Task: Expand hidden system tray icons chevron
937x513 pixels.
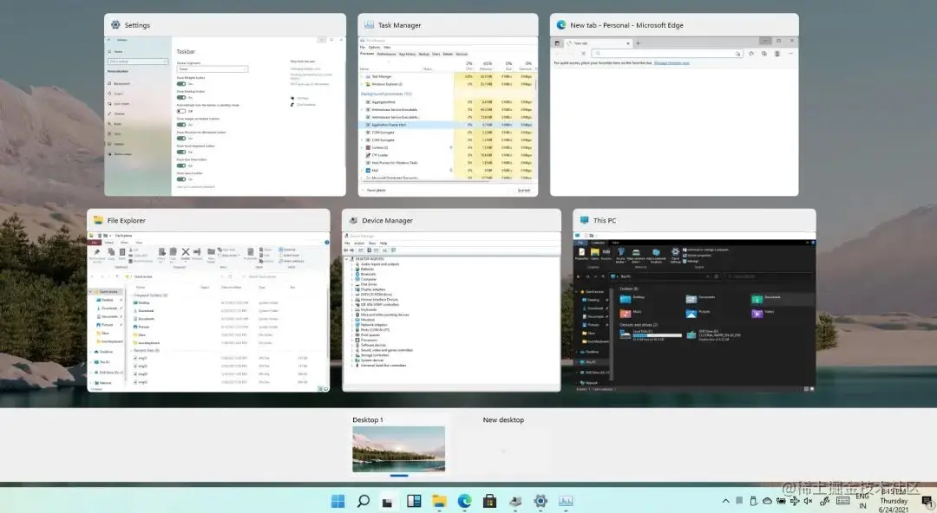Action: click(725, 501)
